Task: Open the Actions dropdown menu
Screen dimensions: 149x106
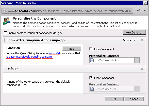Action: (129, 40)
